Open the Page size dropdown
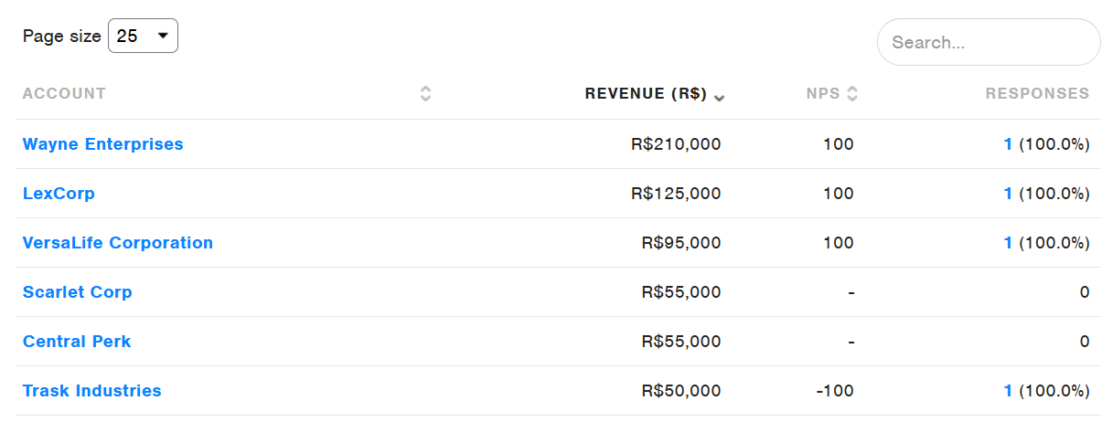 click(143, 36)
